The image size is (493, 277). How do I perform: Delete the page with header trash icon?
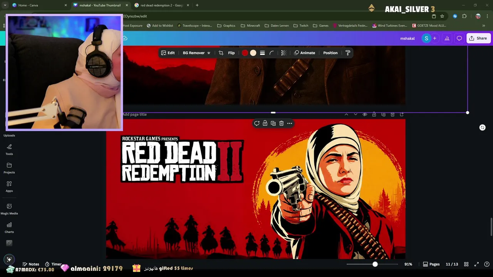(x=392, y=114)
